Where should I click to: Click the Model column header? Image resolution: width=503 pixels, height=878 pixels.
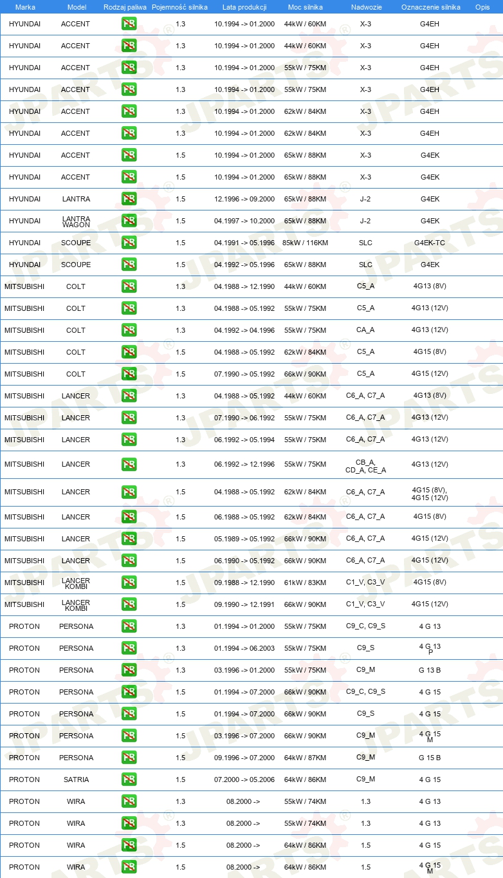(77, 7)
